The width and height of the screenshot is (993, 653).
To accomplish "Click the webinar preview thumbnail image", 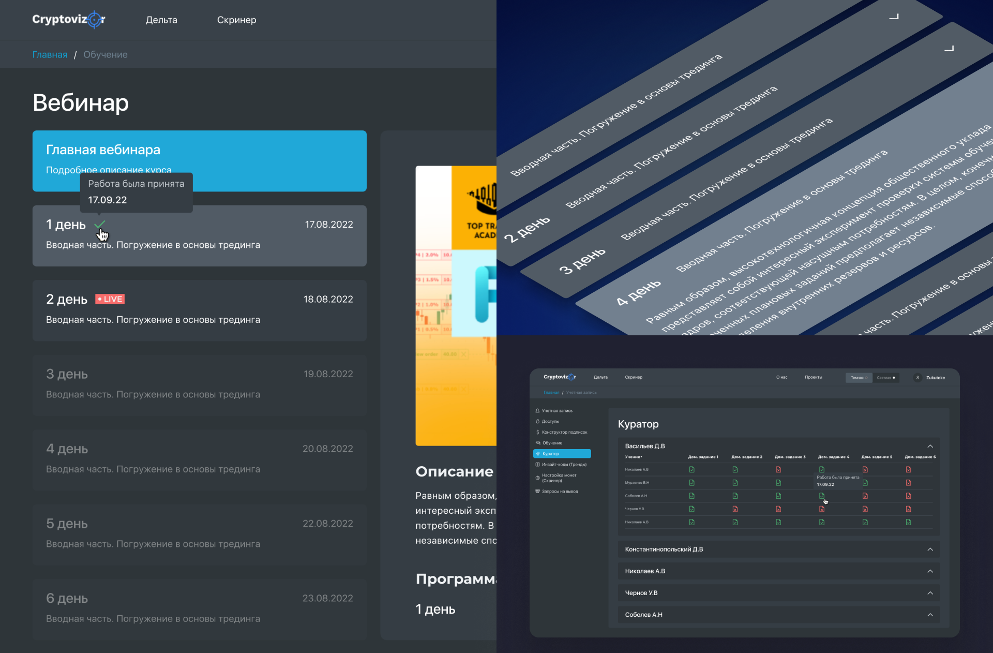I will [456, 305].
